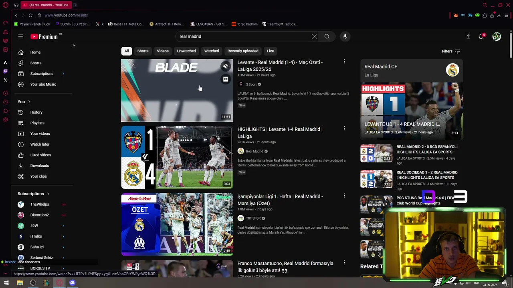Viewport: 513px width, 288px height.
Task: Open Discord from the taskbar
Action: [72, 283]
